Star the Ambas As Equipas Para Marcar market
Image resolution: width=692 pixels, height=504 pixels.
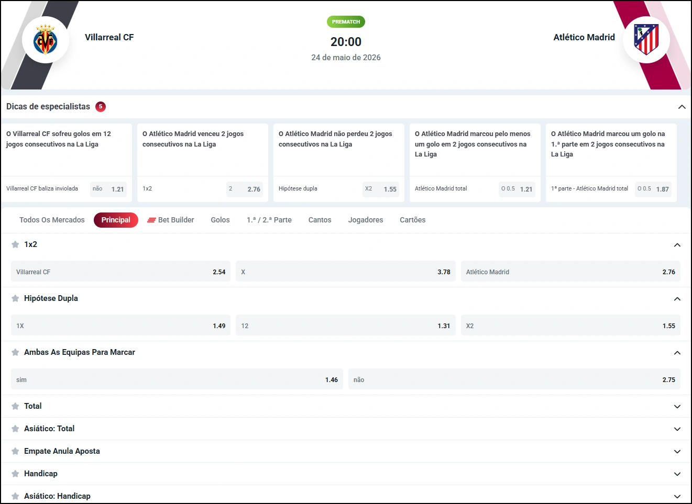click(15, 352)
